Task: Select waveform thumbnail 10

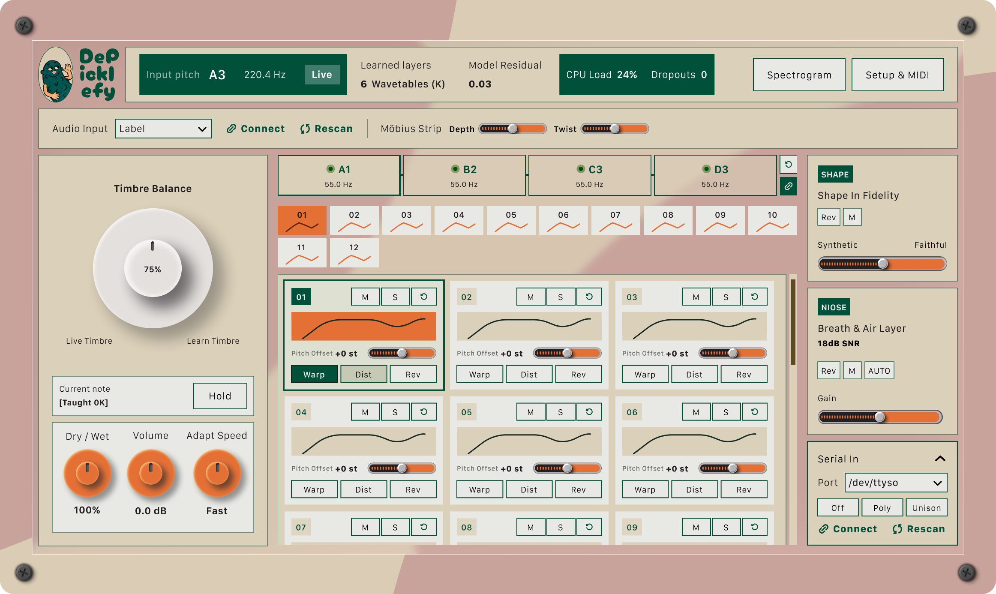Action: (x=773, y=220)
